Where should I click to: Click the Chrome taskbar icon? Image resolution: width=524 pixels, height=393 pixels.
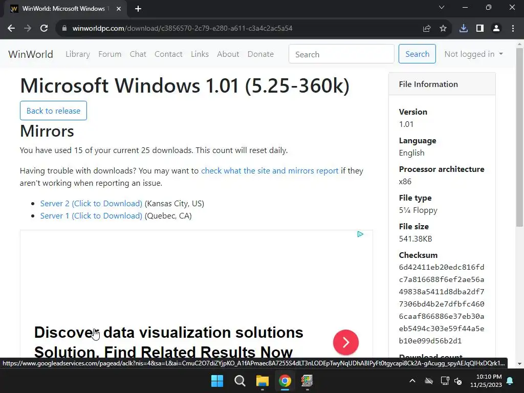(x=285, y=381)
